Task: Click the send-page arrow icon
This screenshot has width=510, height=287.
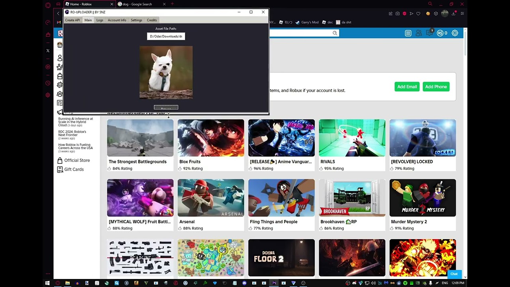Action: [x=412, y=14]
